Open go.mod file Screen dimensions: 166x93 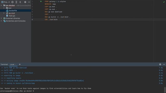[12, 13]
